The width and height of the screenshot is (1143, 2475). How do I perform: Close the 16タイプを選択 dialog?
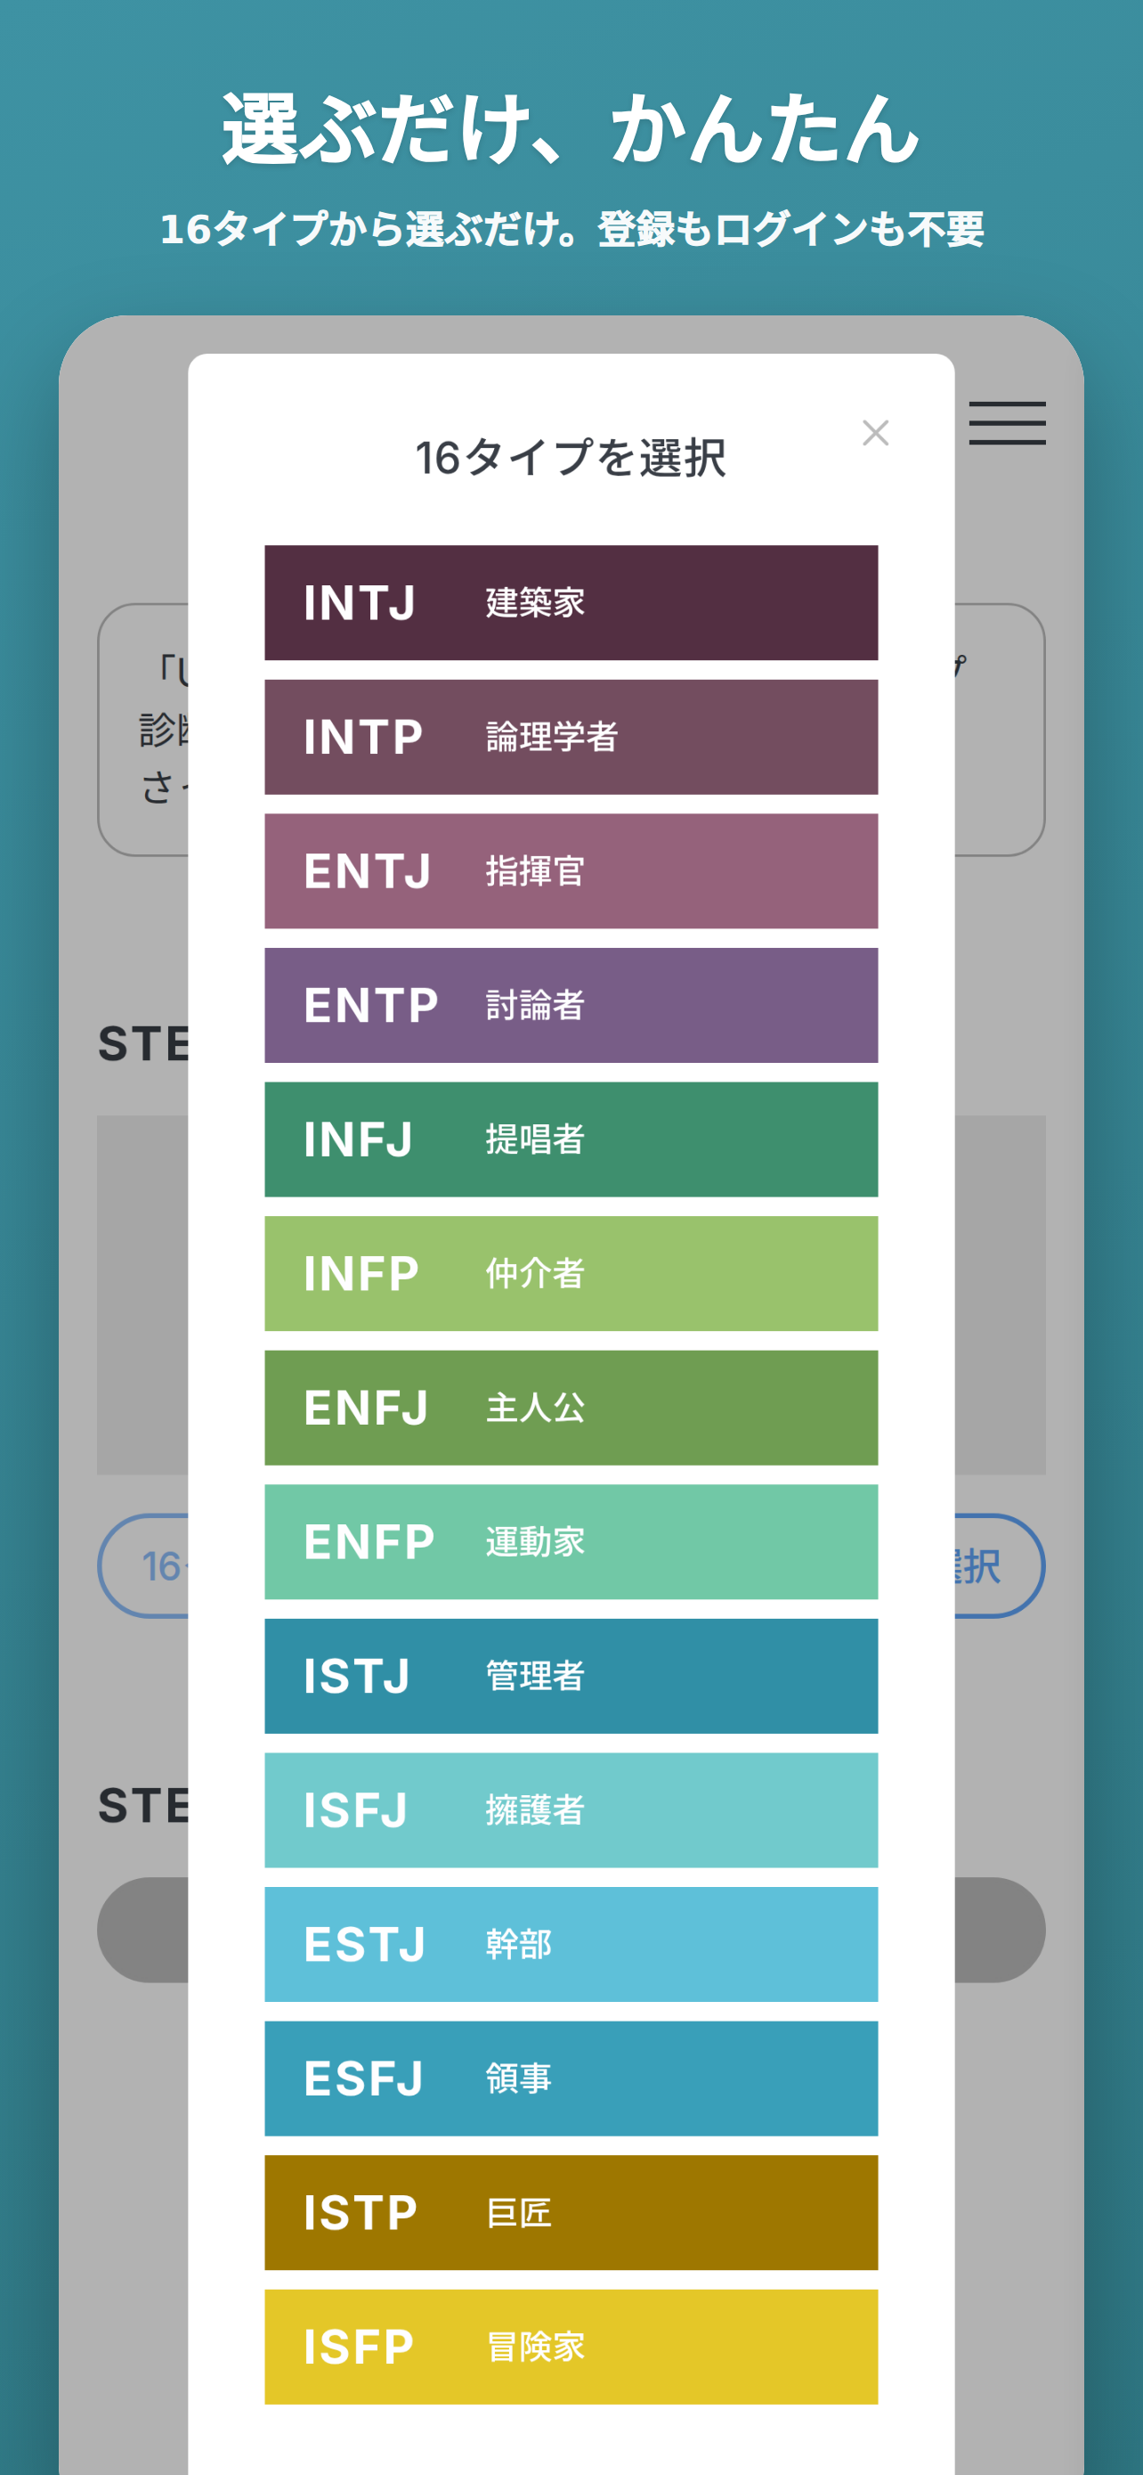pyautogui.click(x=875, y=432)
